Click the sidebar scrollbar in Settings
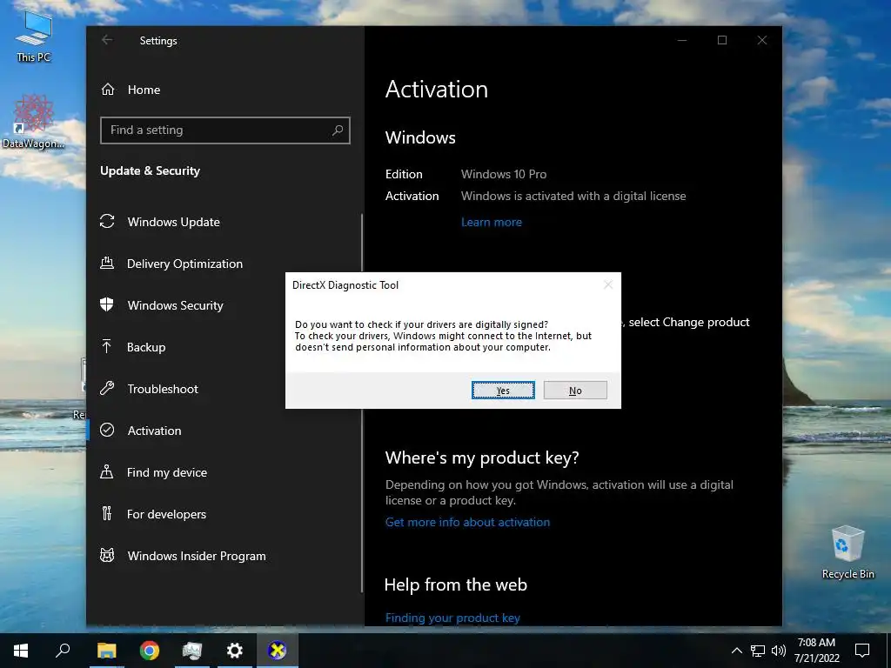The height and width of the screenshot is (668, 891). coord(362,404)
